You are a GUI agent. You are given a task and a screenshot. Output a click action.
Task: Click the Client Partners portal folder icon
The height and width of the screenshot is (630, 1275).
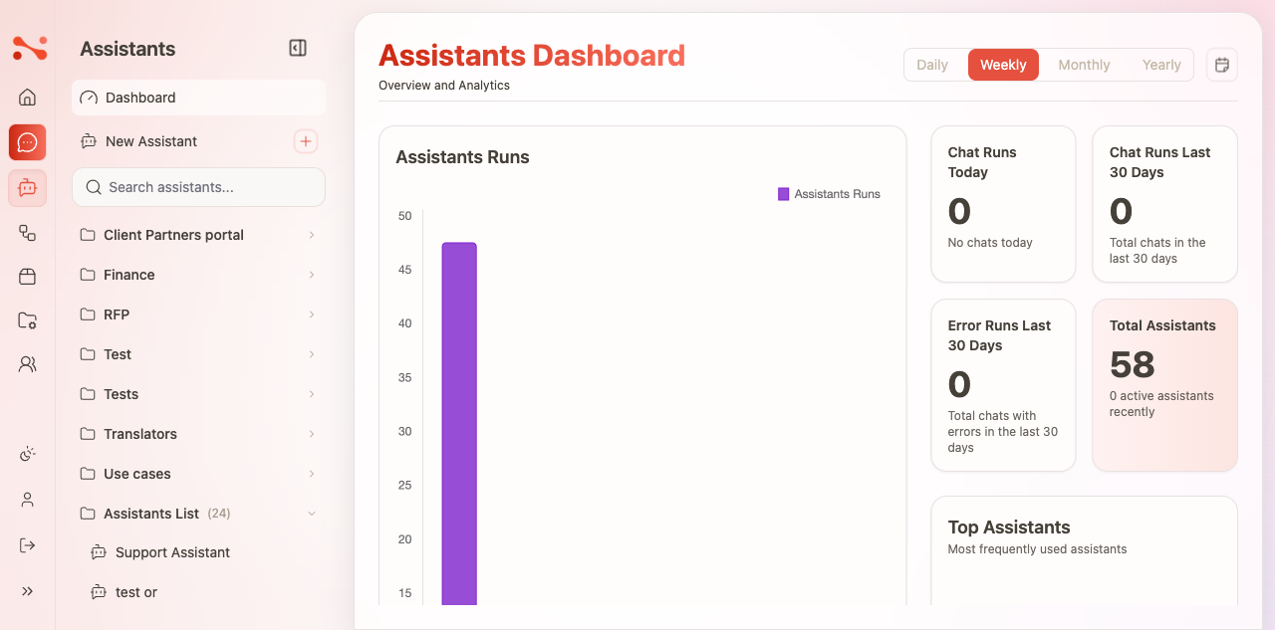tap(88, 235)
